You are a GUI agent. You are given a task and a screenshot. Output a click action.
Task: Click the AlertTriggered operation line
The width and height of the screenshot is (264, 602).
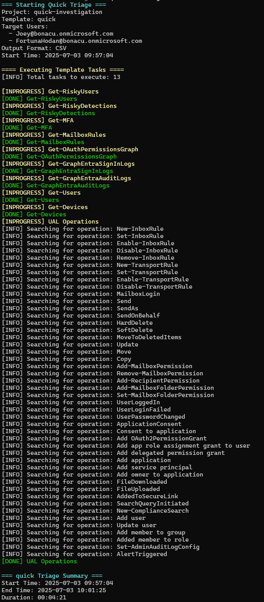(84, 555)
